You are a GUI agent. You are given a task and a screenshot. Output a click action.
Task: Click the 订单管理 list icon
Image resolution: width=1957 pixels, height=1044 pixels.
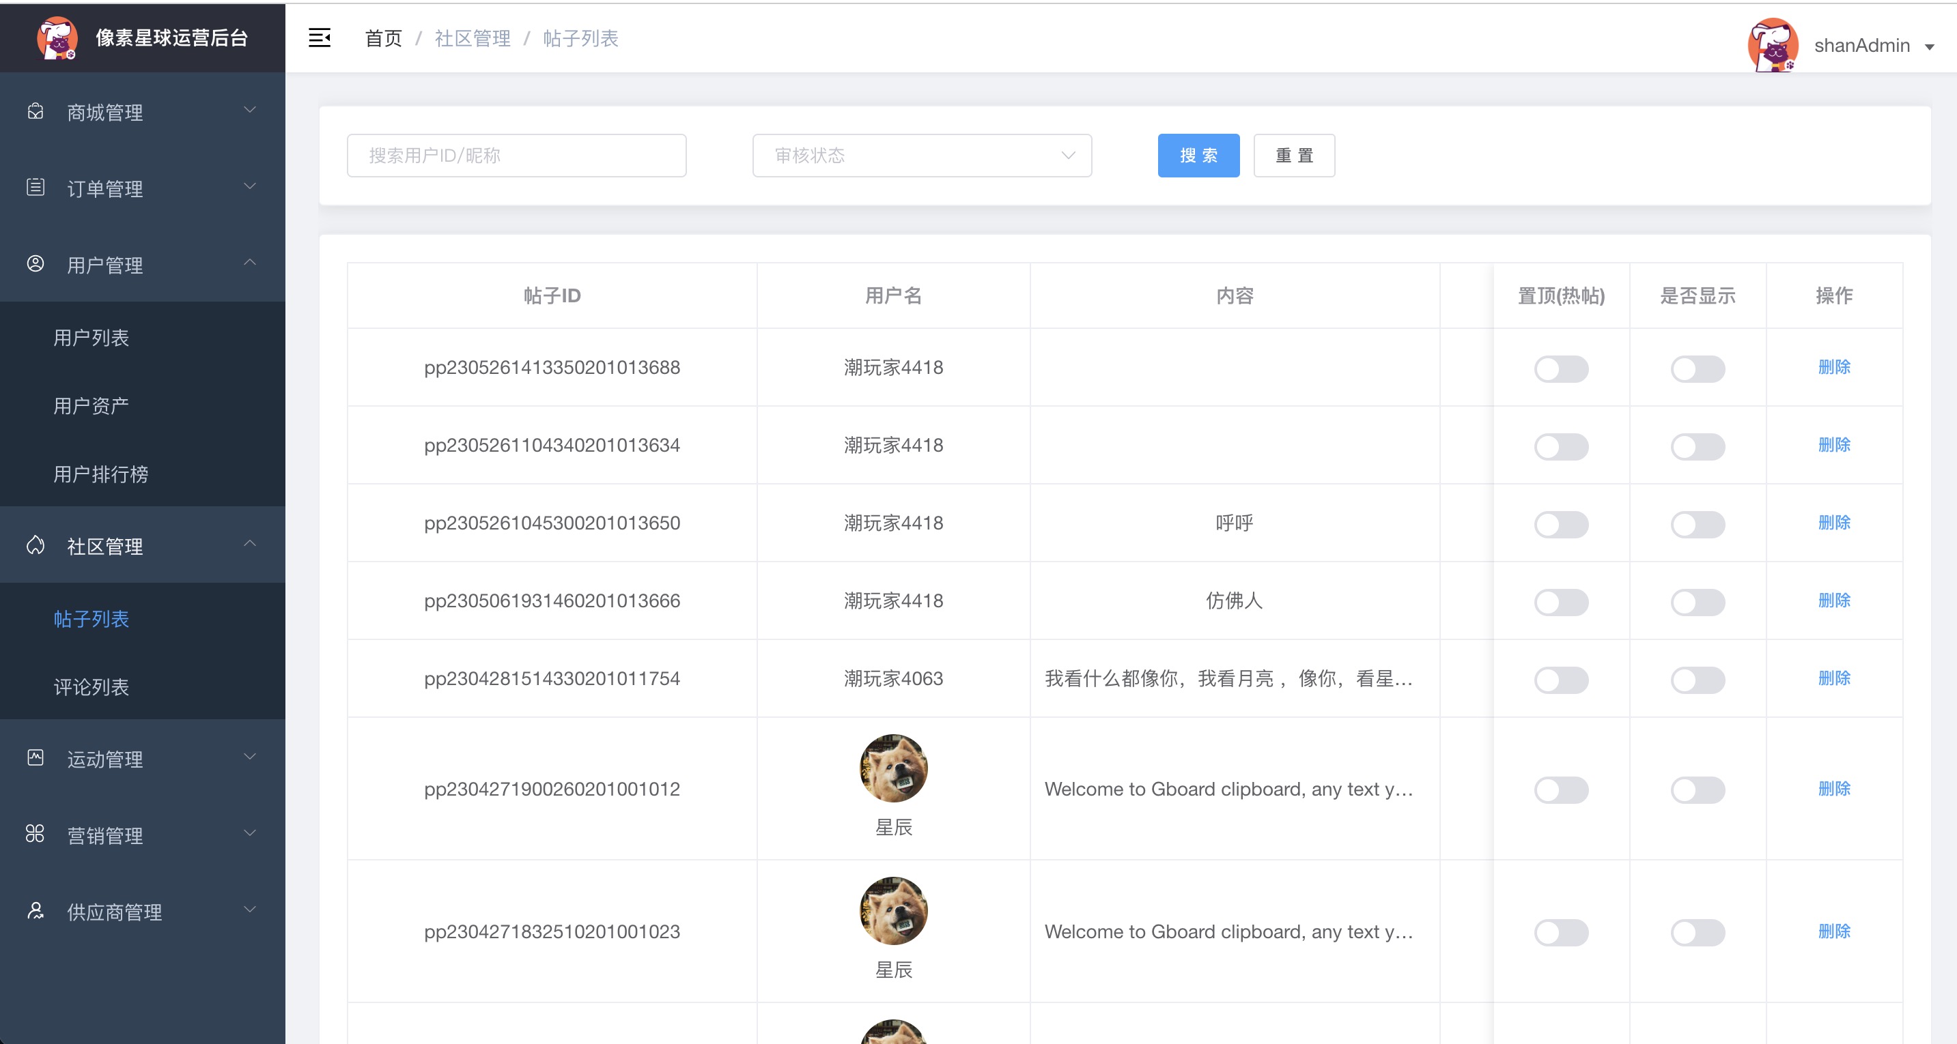pos(35,188)
